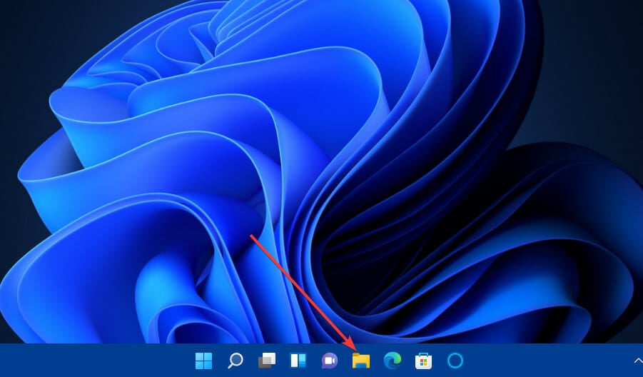Open the Microsoft Store app

[423, 361]
